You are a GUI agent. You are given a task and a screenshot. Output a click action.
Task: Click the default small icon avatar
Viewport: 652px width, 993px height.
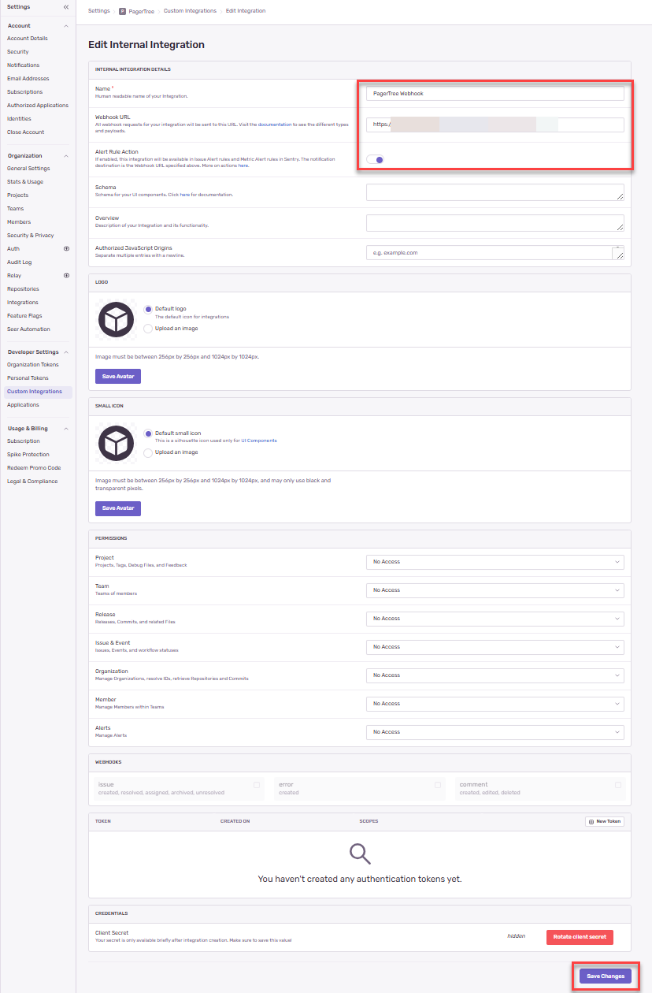pos(116,443)
